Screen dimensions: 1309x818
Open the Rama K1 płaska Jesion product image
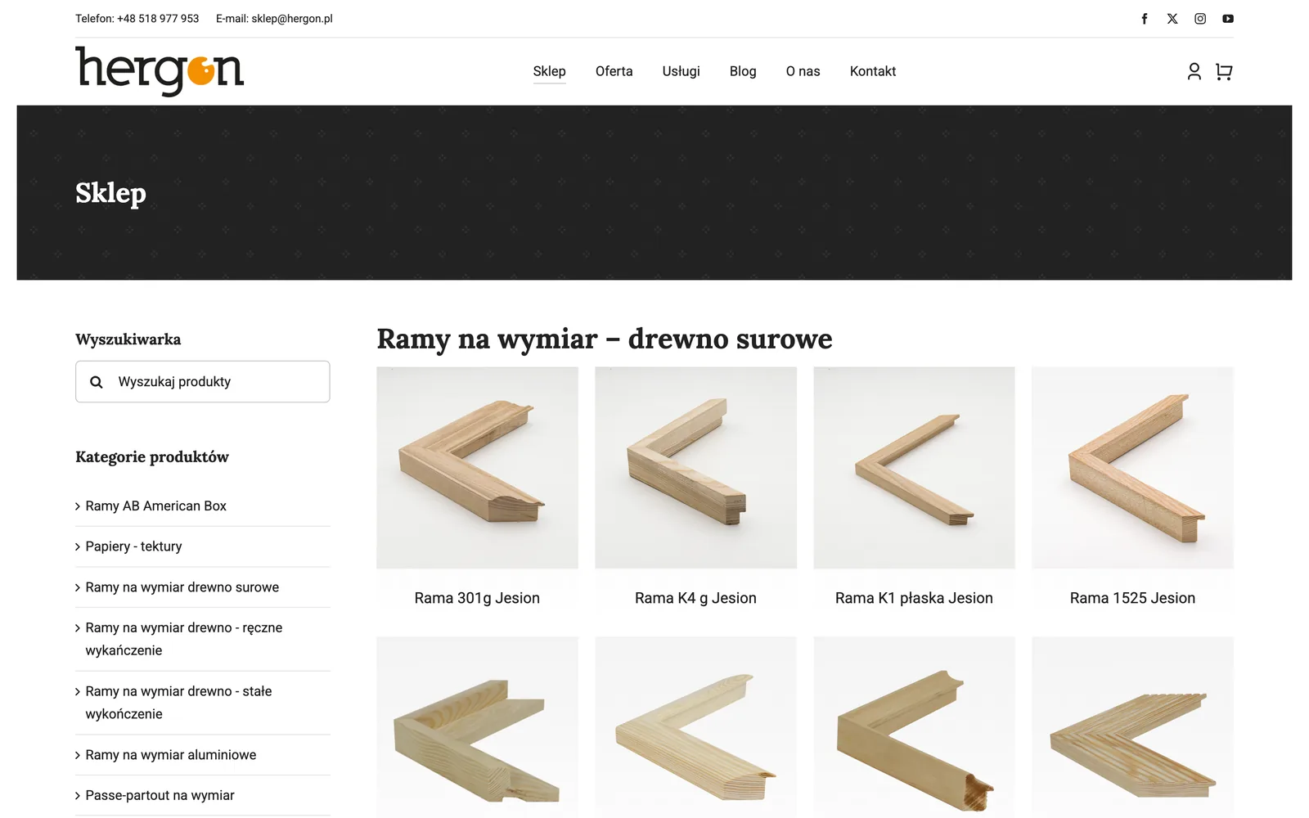point(915,468)
